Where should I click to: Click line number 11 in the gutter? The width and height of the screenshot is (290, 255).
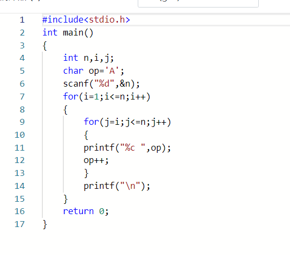19,148
